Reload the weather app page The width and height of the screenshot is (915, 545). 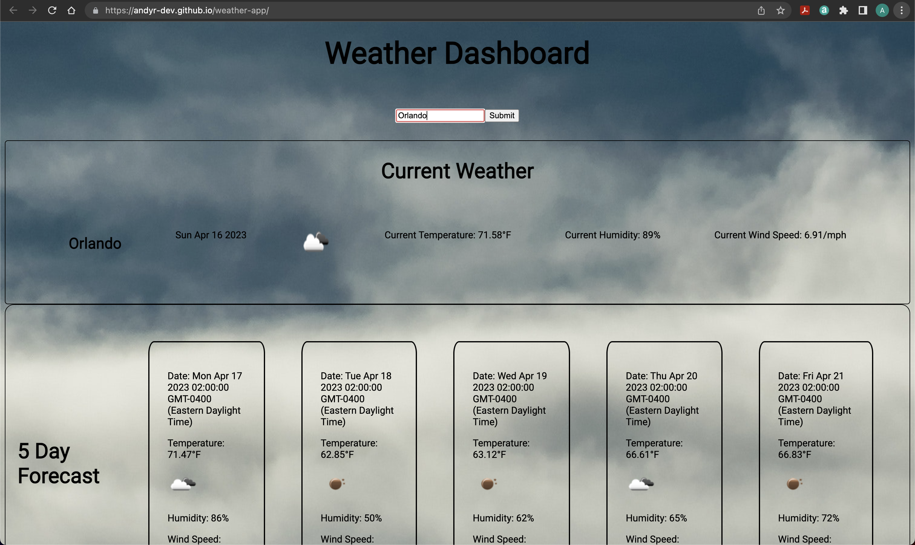click(x=52, y=10)
